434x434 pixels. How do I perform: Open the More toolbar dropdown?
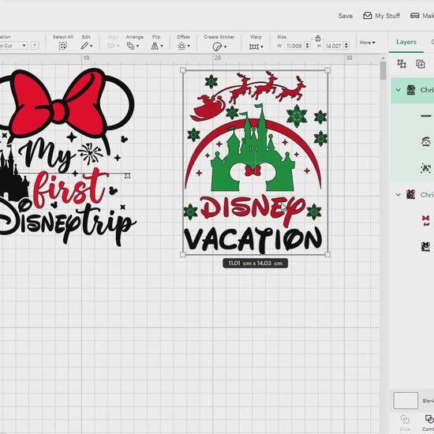tap(367, 43)
